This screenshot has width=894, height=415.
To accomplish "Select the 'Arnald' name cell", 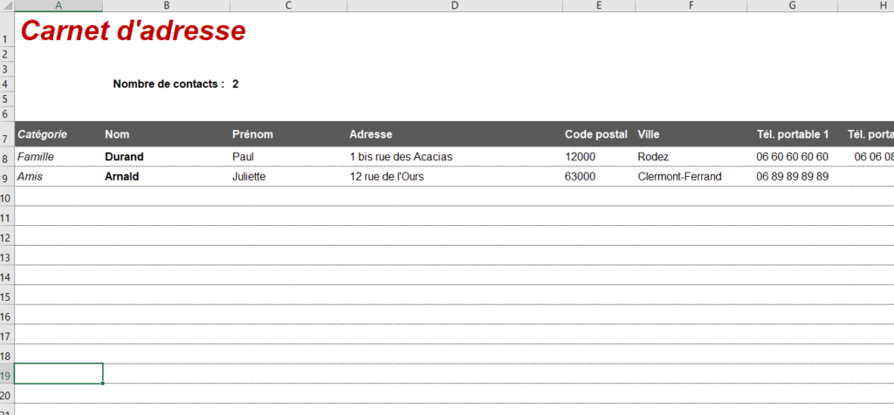I will pyautogui.click(x=167, y=177).
